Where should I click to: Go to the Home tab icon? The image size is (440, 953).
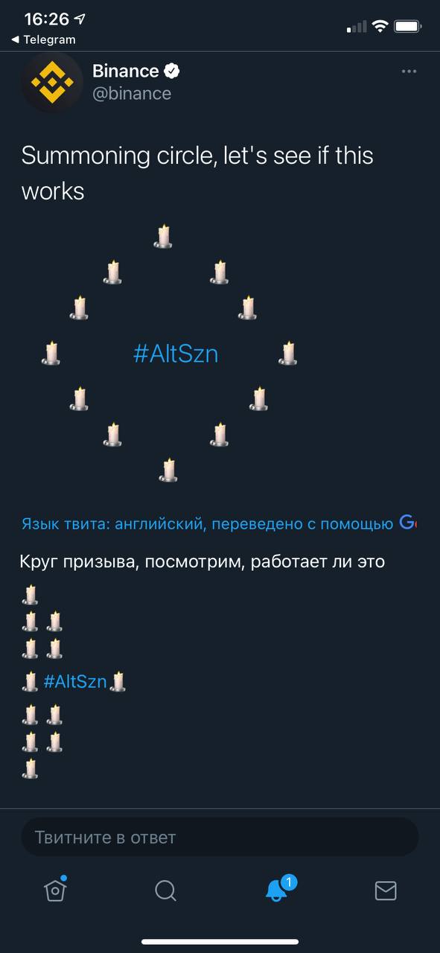(55, 889)
